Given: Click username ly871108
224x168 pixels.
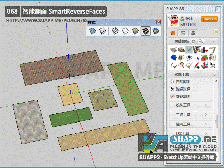Looking at the screenshot, I should click(x=188, y=24).
